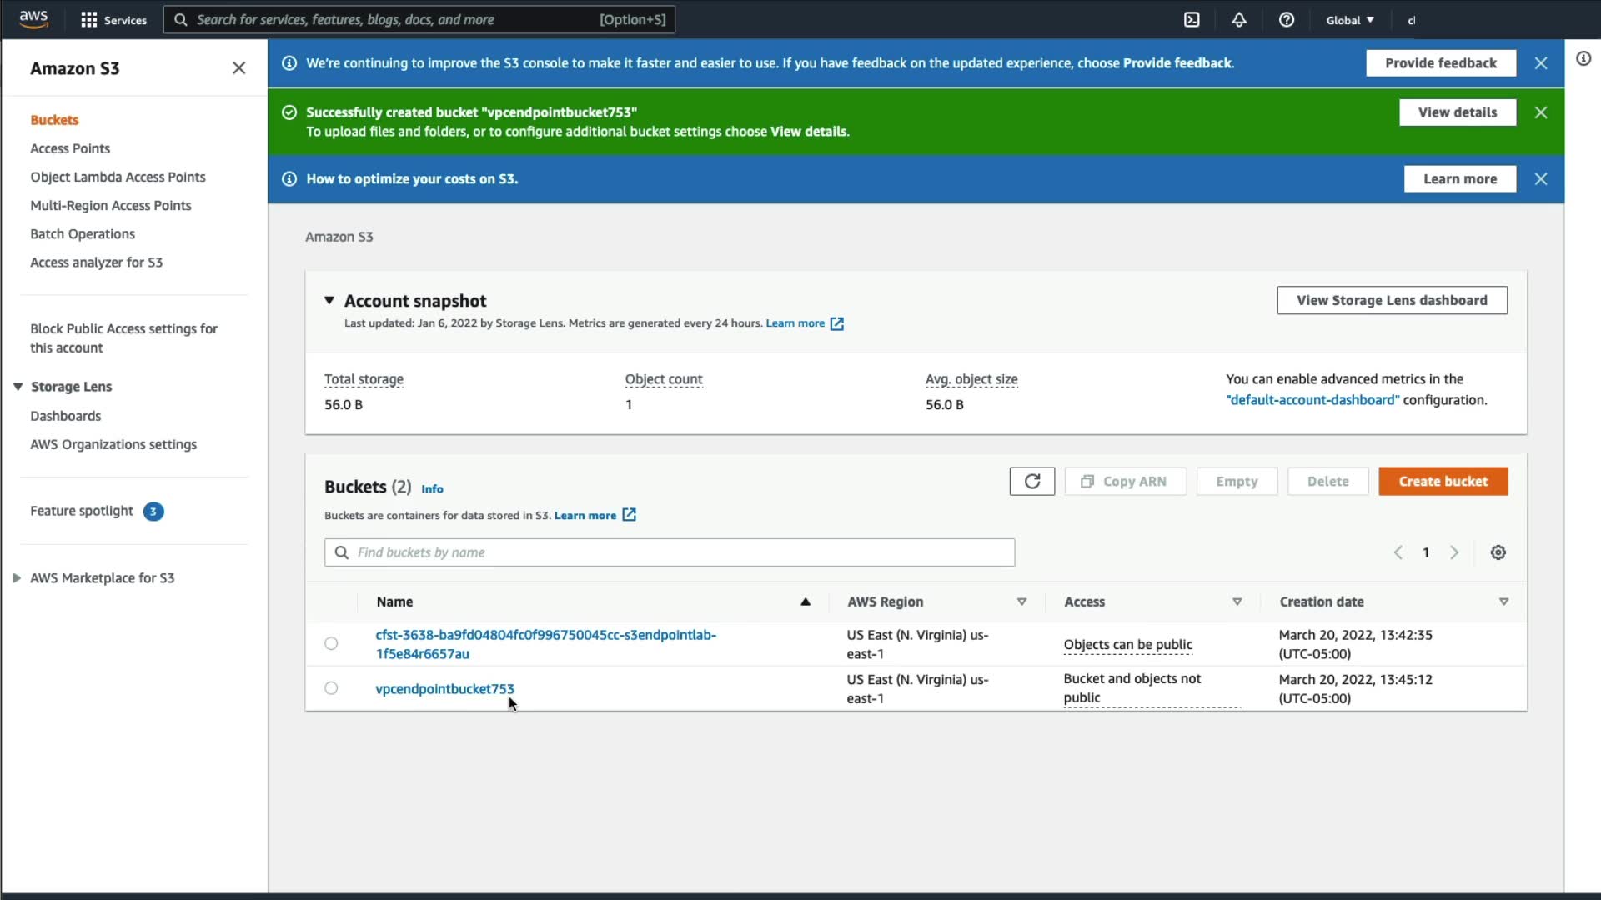
Task: Open the vpcendpointbucket753 bucket link
Action: tap(444, 689)
